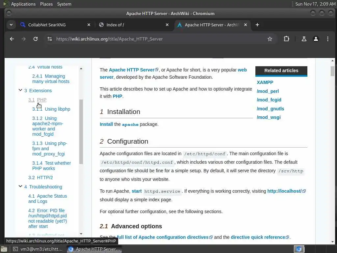Viewport: 337px width, 253px height.
Task: Collapse the 3 Extensions section chevron
Action: 20,90
